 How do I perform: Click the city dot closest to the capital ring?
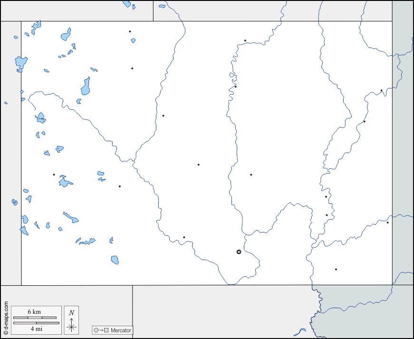click(x=184, y=237)
